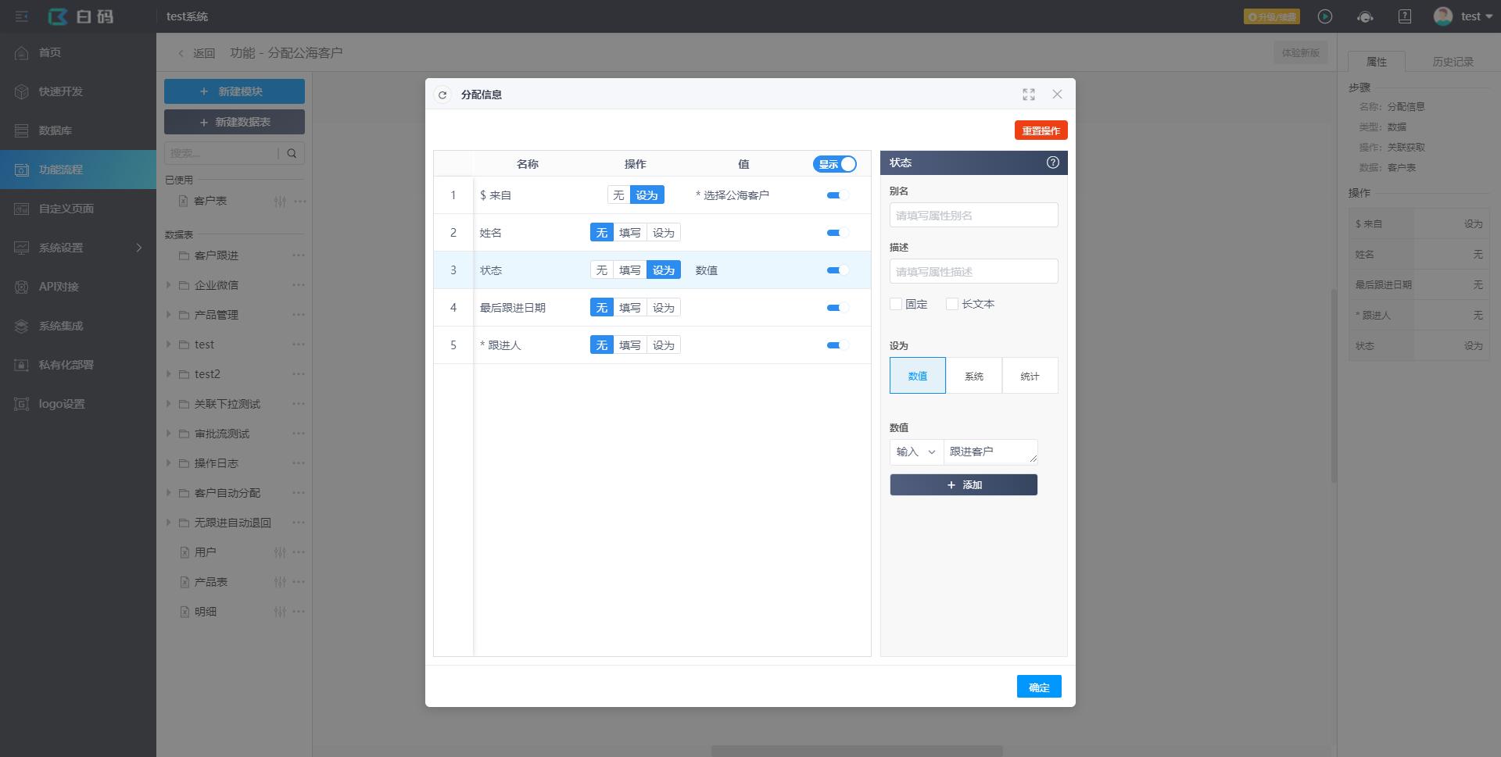
Task: Click the search icon in the module panel
Action: 292,153
